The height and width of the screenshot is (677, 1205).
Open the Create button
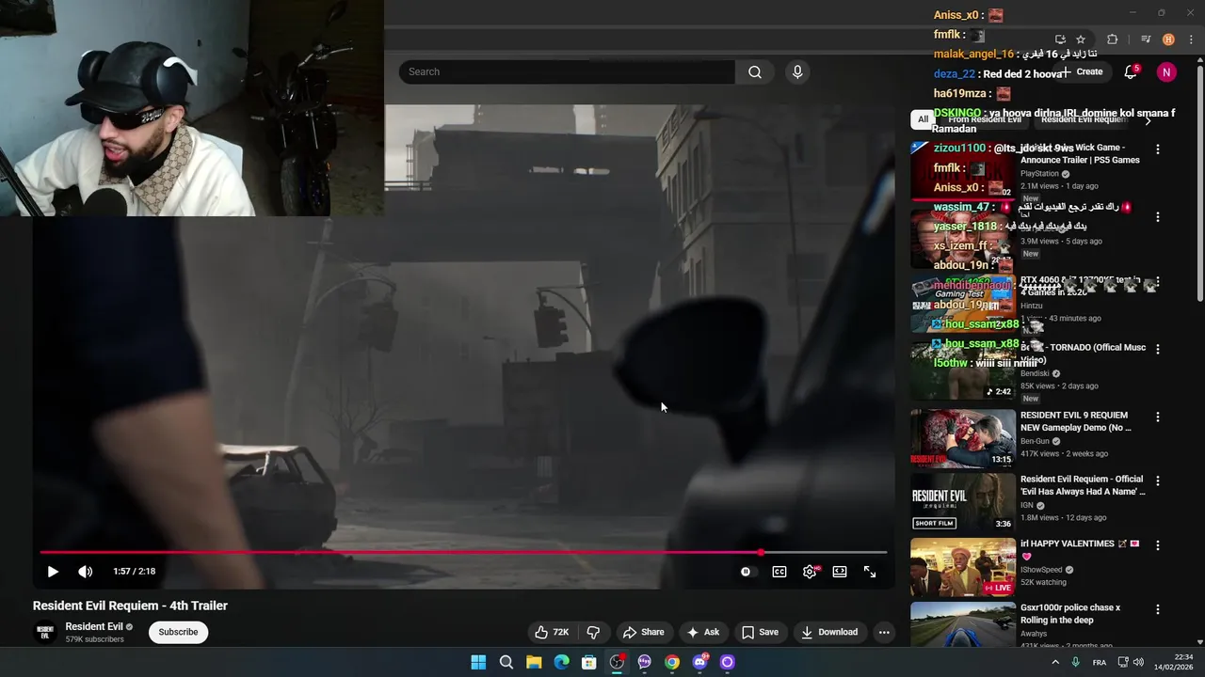pos(1083,72)
